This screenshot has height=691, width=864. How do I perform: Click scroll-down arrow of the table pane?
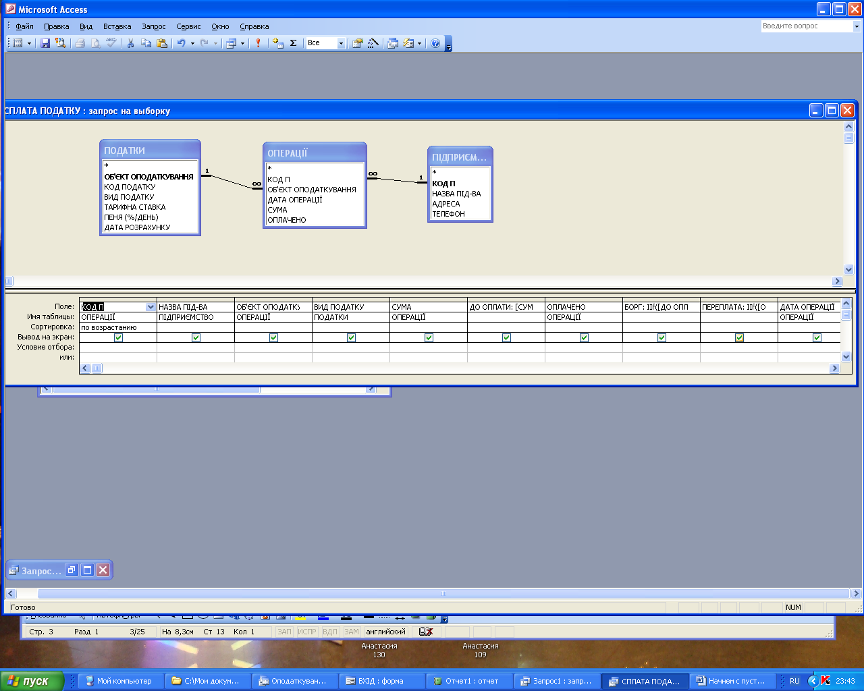point(849,270)
